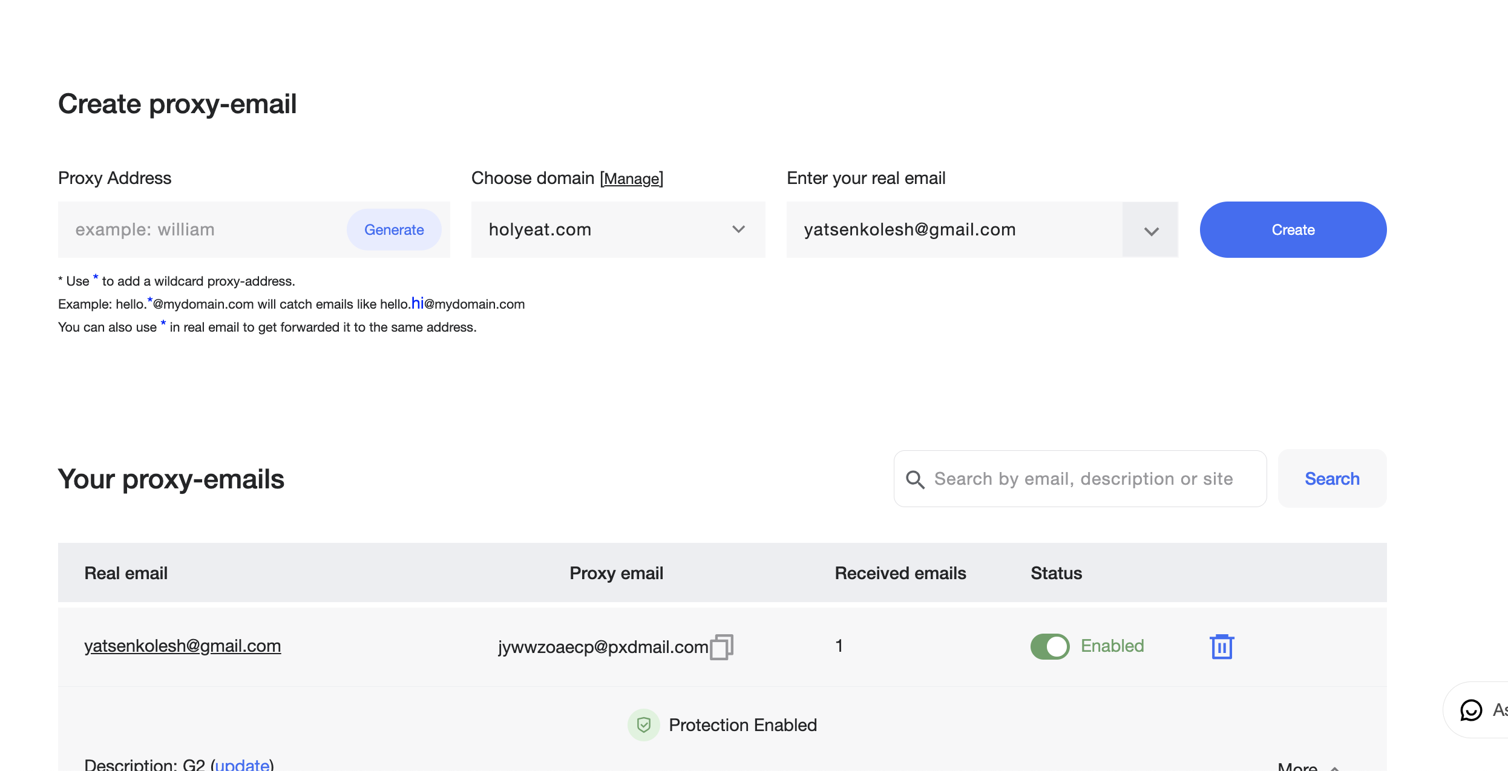Expand the real email dropdown chevron
Viewport: 1508px width, 771px height.
(1150, 230)
